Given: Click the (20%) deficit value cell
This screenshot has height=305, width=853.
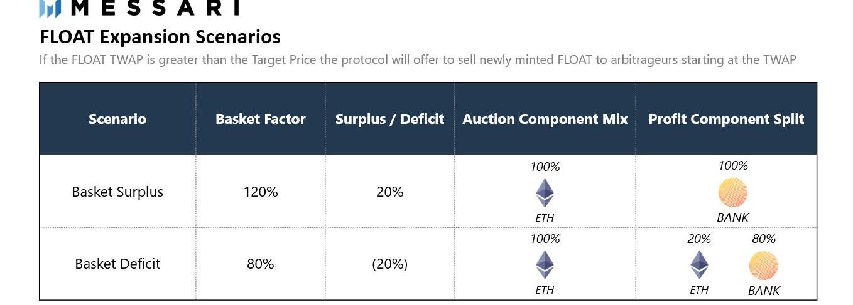Looking at the screenshot, I should (389, 264).
